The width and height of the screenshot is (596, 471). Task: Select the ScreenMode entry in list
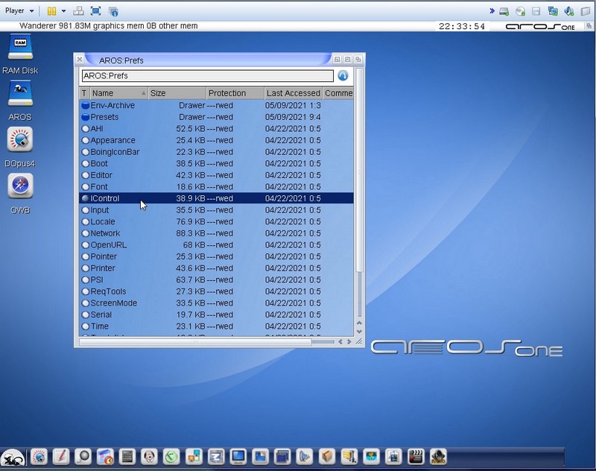(113, 303)
